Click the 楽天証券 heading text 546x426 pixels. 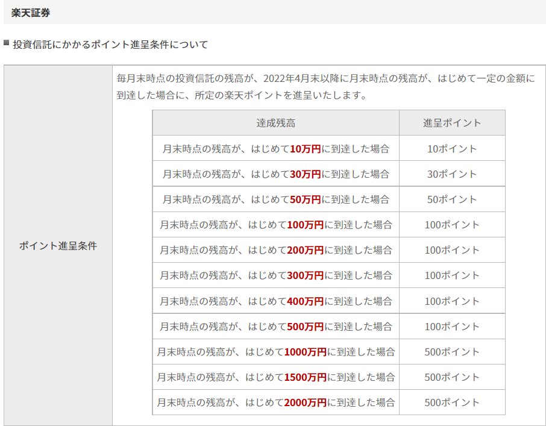[31, 13]
